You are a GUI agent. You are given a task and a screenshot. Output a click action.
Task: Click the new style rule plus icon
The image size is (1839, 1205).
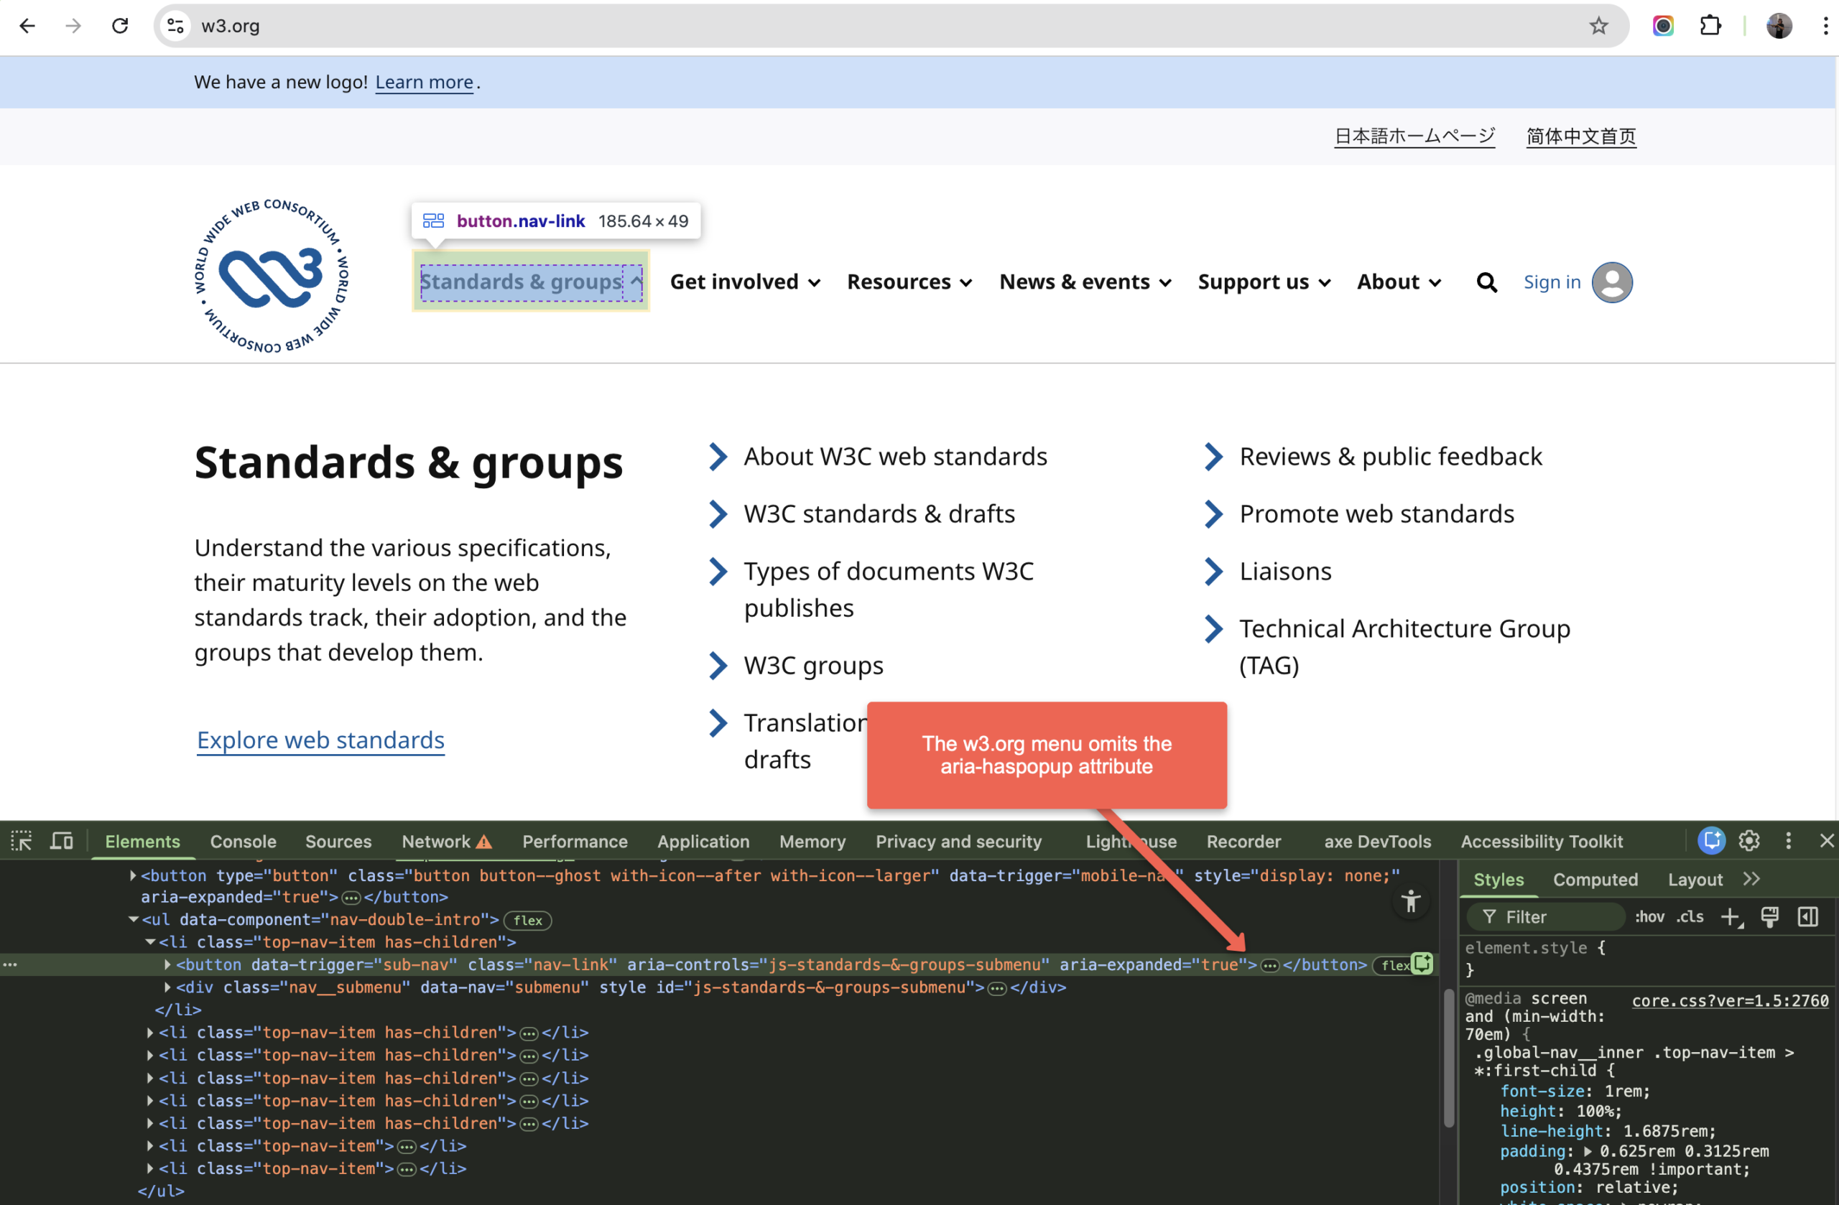[1731, 917]
